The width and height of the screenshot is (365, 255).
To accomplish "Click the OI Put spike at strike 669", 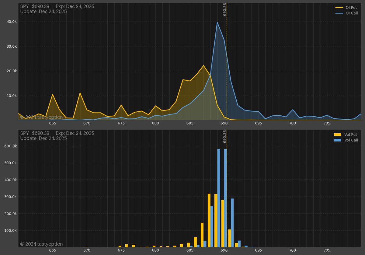I will point(80,93).
